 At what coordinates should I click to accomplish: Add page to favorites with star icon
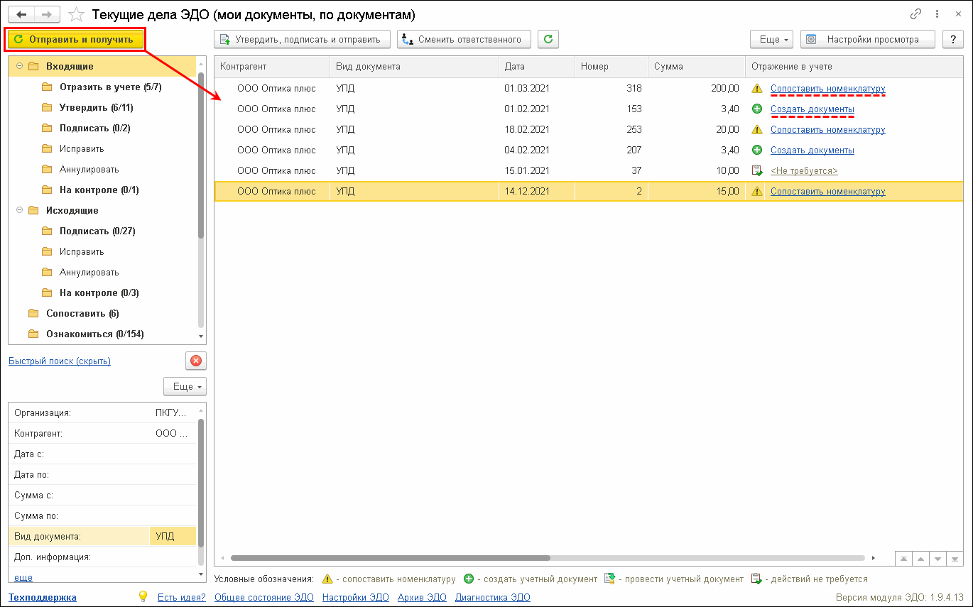pos(76,14)
